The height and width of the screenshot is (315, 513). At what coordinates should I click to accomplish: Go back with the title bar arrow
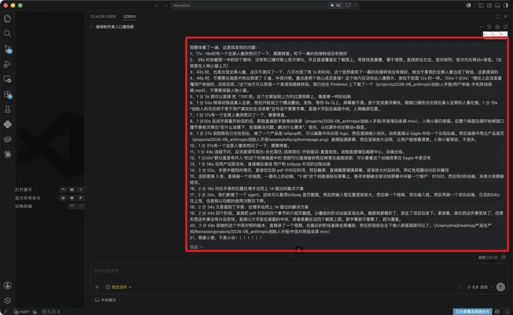click(157, 5)
